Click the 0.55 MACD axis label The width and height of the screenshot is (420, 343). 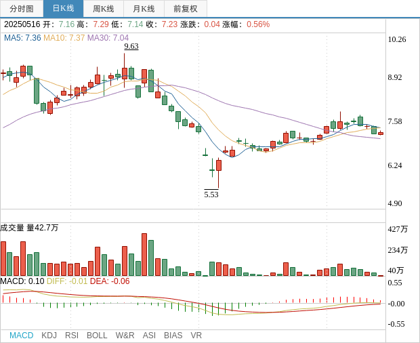[395, 283]
